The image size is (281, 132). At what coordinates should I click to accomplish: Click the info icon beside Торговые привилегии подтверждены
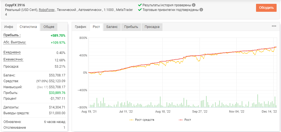[x=201, y=10]
